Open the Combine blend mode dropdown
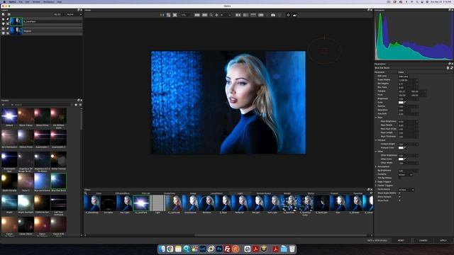This screenshot has height=255, width=454. [x=405, y=175]
